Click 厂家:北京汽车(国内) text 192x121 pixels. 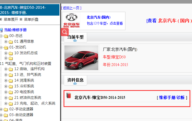pyautogui.click(x=120, y=50)
